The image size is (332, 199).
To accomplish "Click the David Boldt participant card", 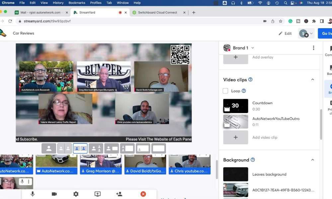I will pyautogui.click(x=145, y=164).
